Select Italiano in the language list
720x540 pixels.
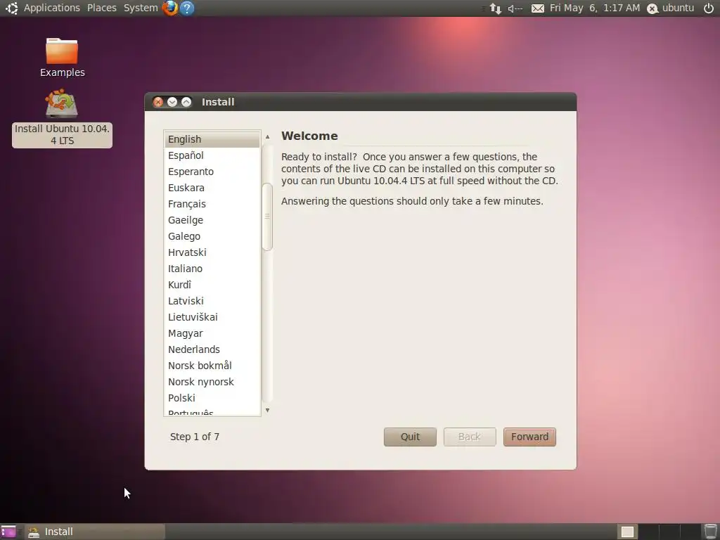(x=212, y=269)
